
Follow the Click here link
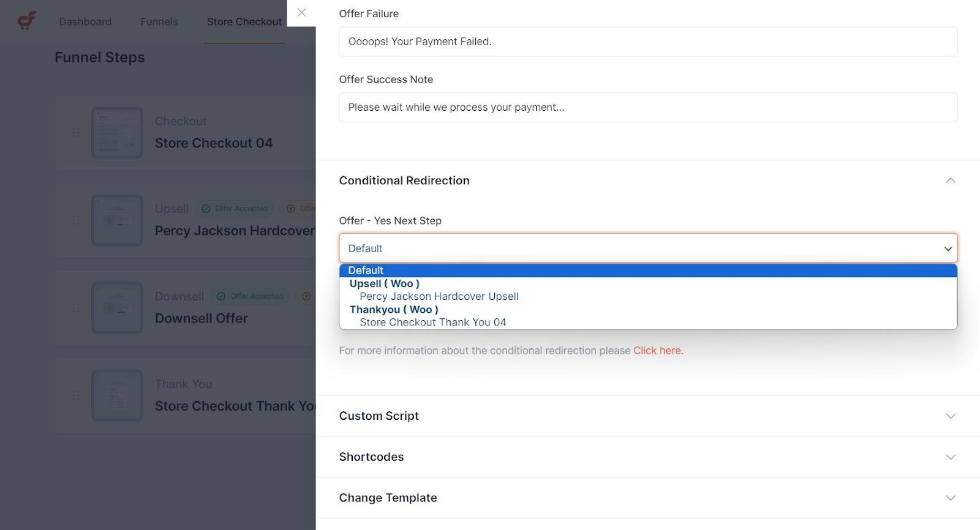[x=658, y=351]
